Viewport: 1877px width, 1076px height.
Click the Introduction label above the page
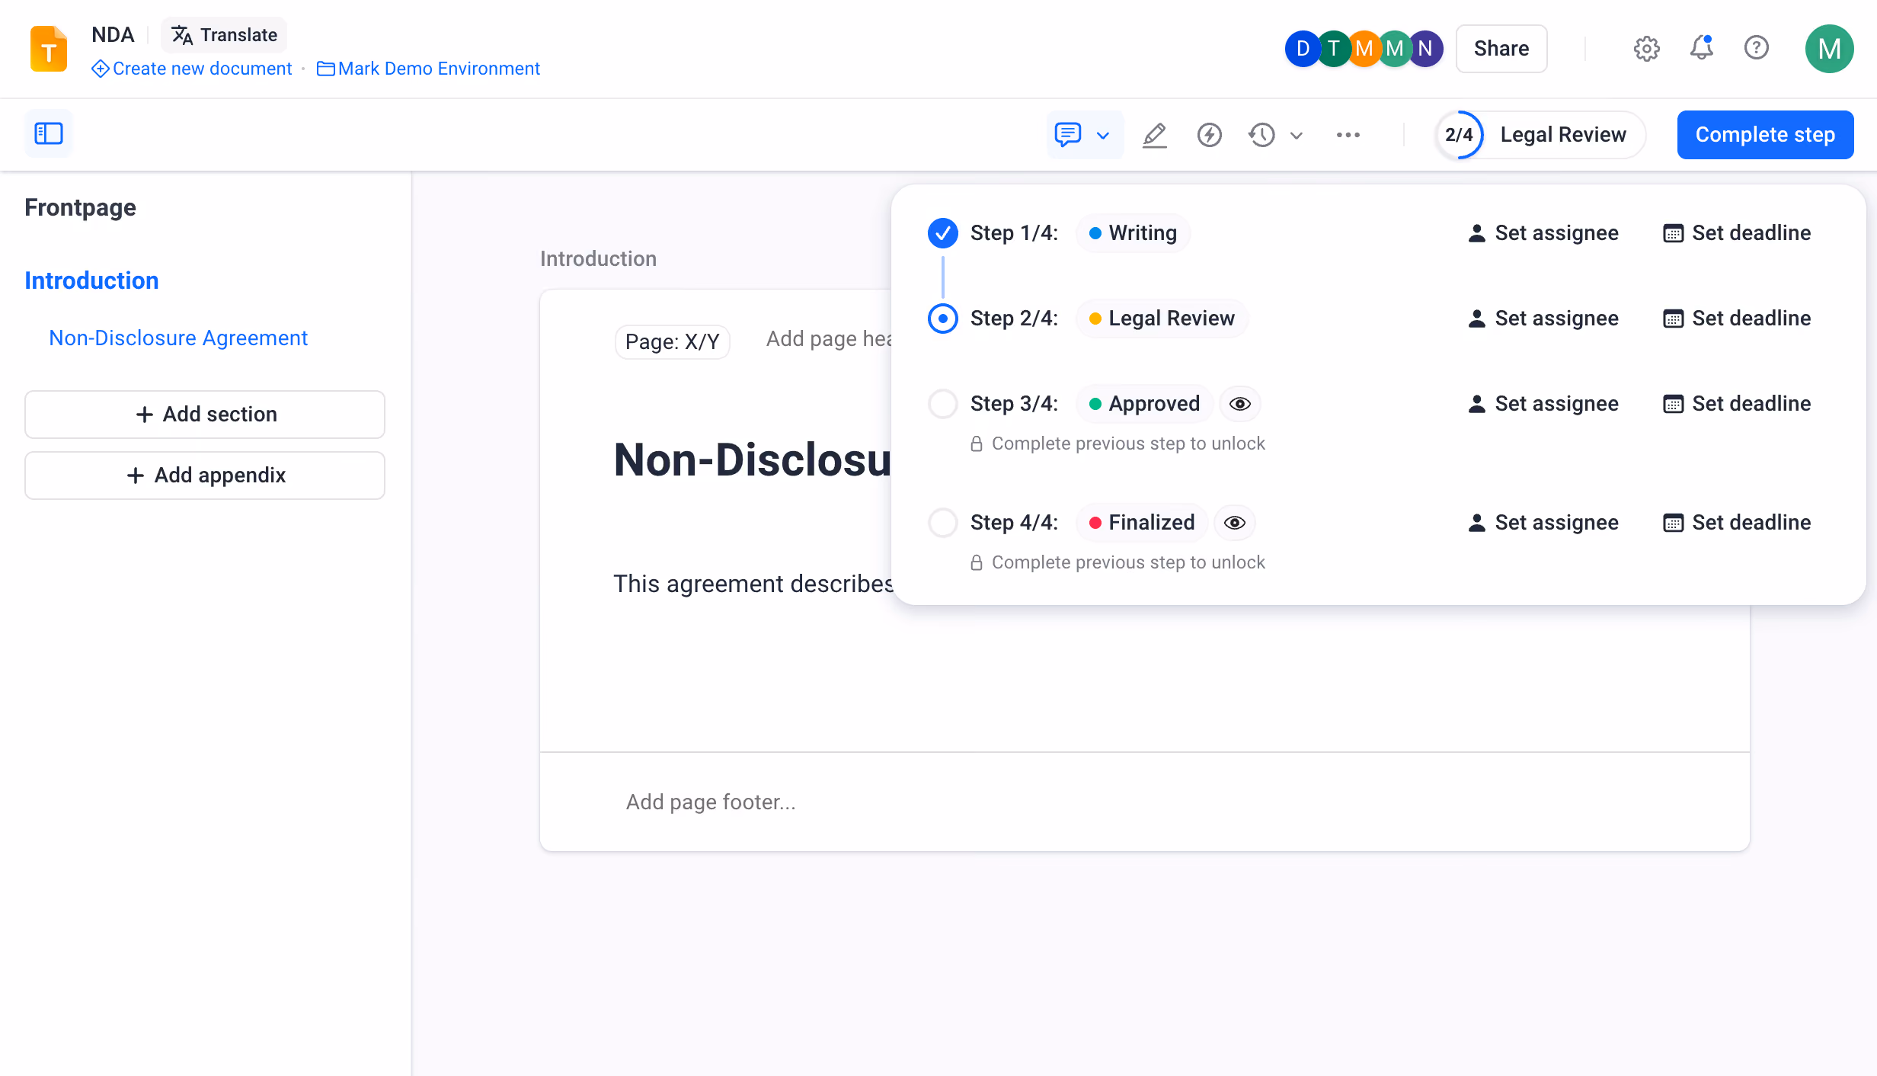click(x=598, y=259)
